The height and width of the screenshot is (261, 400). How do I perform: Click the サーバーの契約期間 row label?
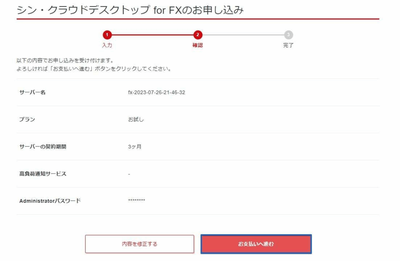tap(43, 147)
